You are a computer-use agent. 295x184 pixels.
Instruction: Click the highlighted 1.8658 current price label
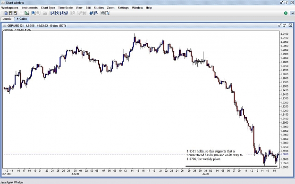coord(284,154)
